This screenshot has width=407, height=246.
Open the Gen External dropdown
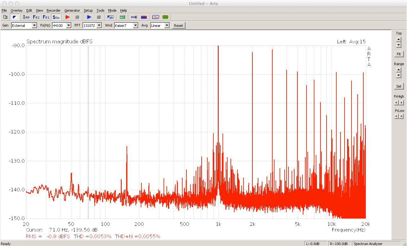click(x=24, y=26)
